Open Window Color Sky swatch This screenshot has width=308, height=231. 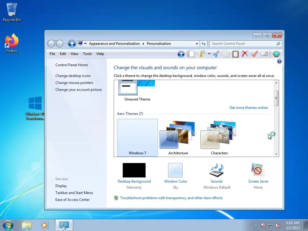pos(175,170)
